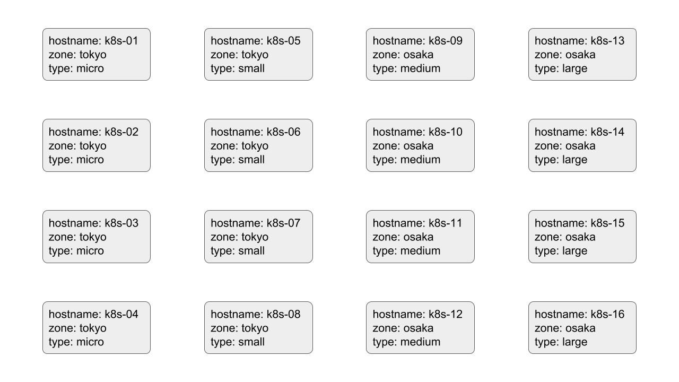Click 'zone: osaka' text in k8s-13 card
This screenshot has height=382, width=679.
coord(565,55)
